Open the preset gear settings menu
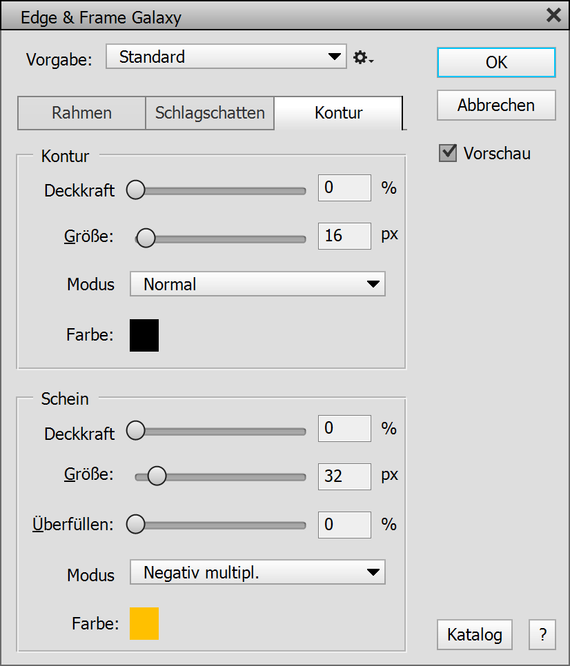The width and height of the screenshot is (570, 666). coord(363,58)
